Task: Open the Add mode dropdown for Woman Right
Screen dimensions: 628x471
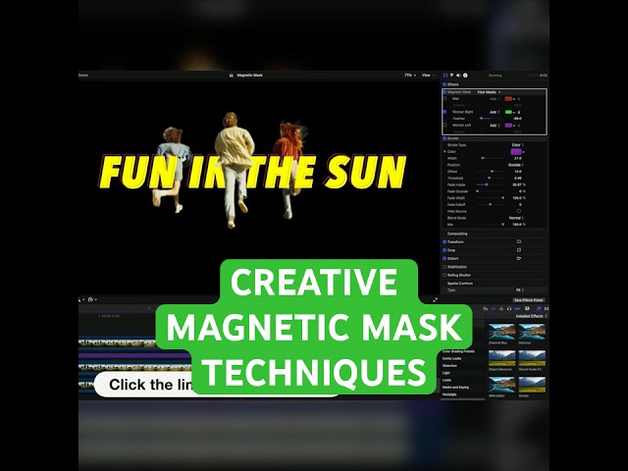Action: click(495, 112)
